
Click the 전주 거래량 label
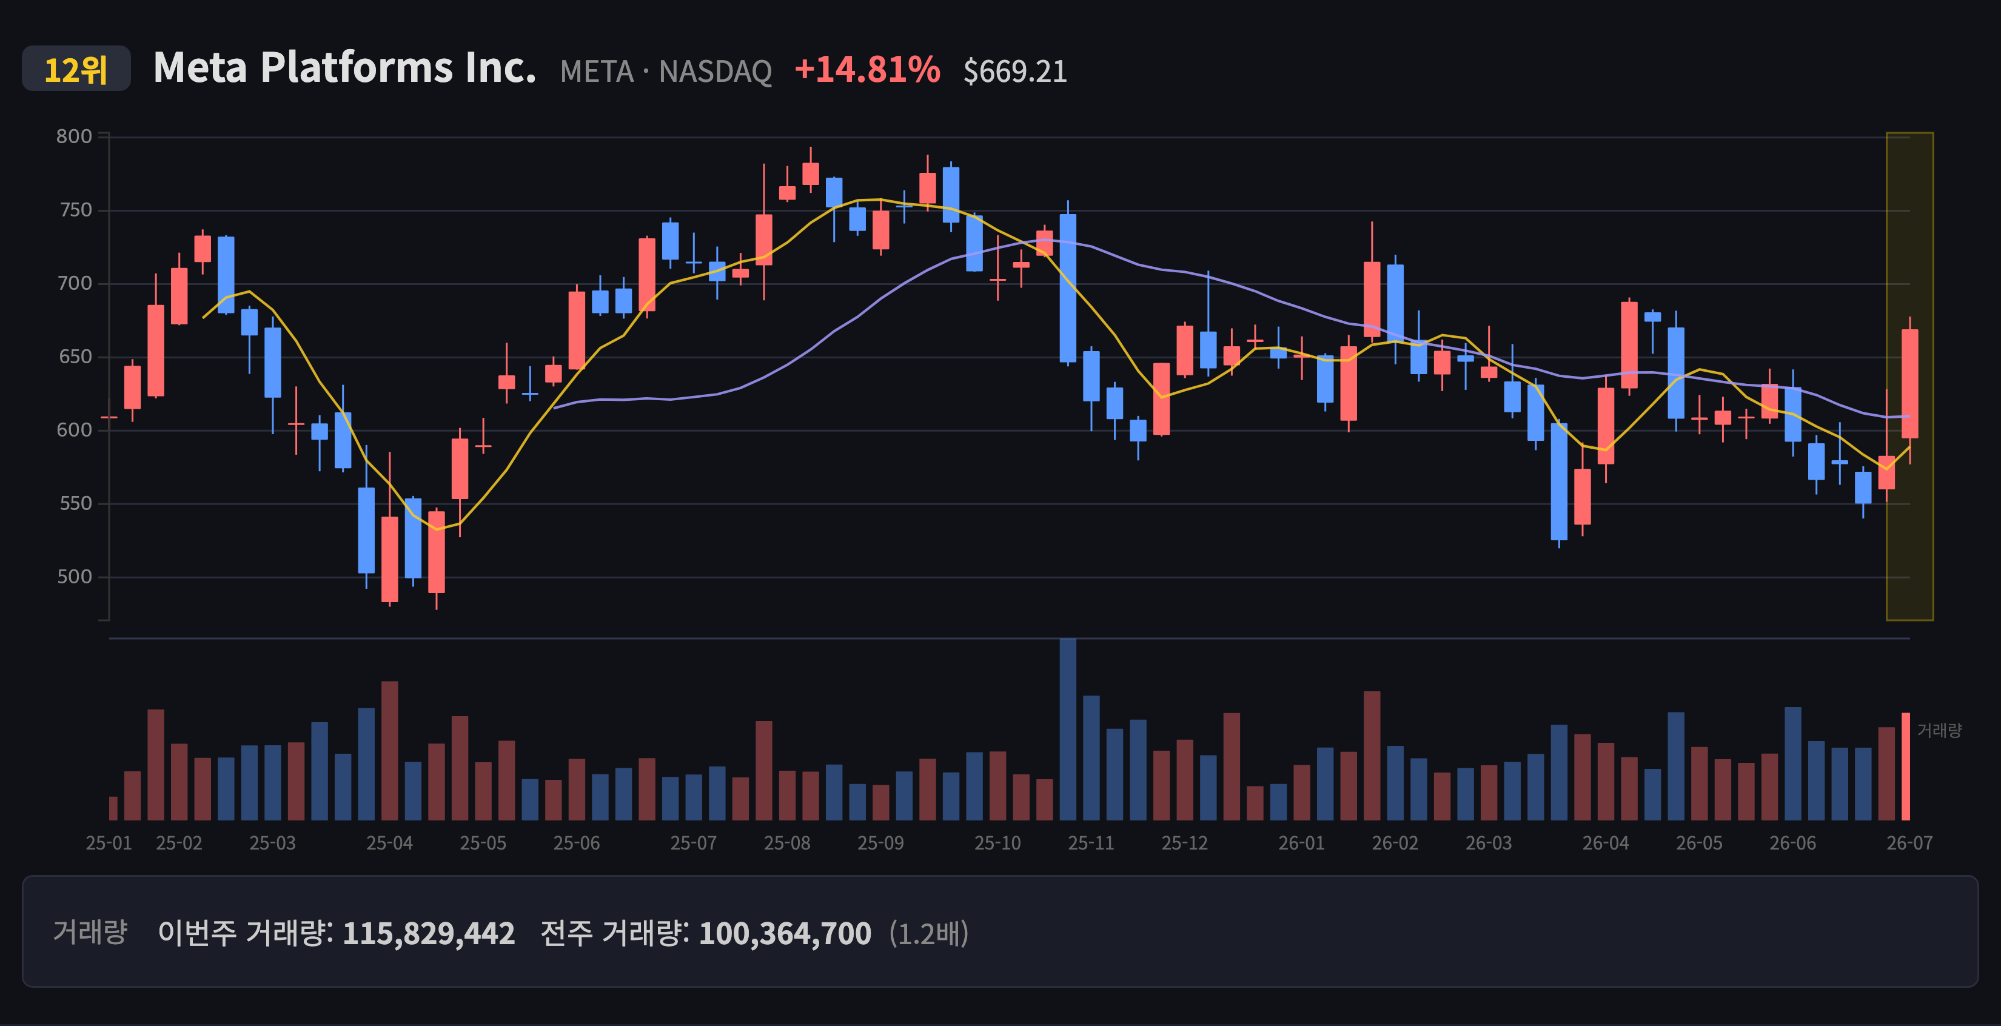tap(615, 933)
